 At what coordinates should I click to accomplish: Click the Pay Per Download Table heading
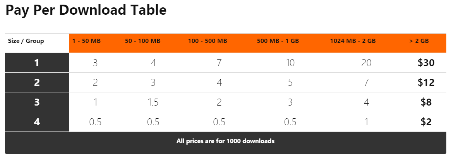pos(86,10)
